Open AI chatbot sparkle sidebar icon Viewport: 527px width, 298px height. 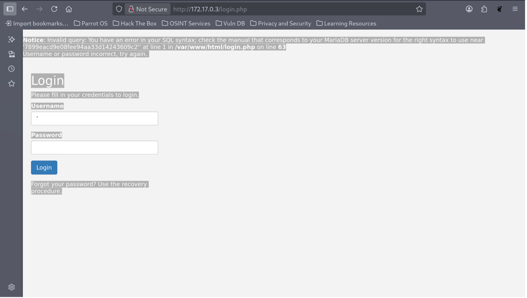[11, 39]
